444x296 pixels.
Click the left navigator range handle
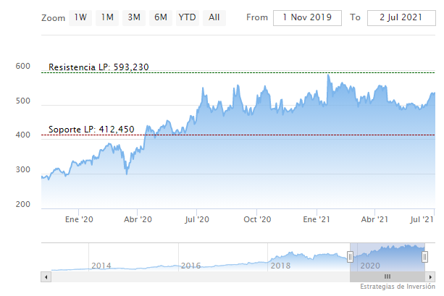(x=351, y=257)
